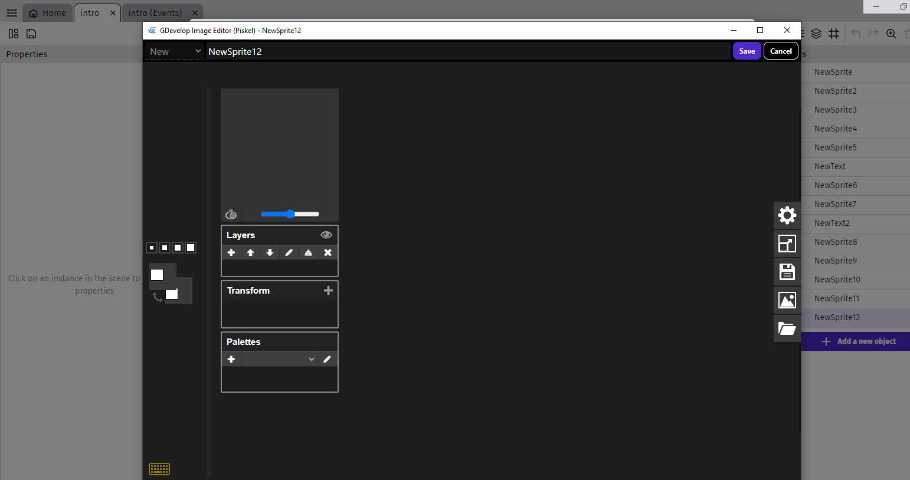Add a new layer in the Layers panel
Screen dimensions: 910x480
tap(231, 252)
